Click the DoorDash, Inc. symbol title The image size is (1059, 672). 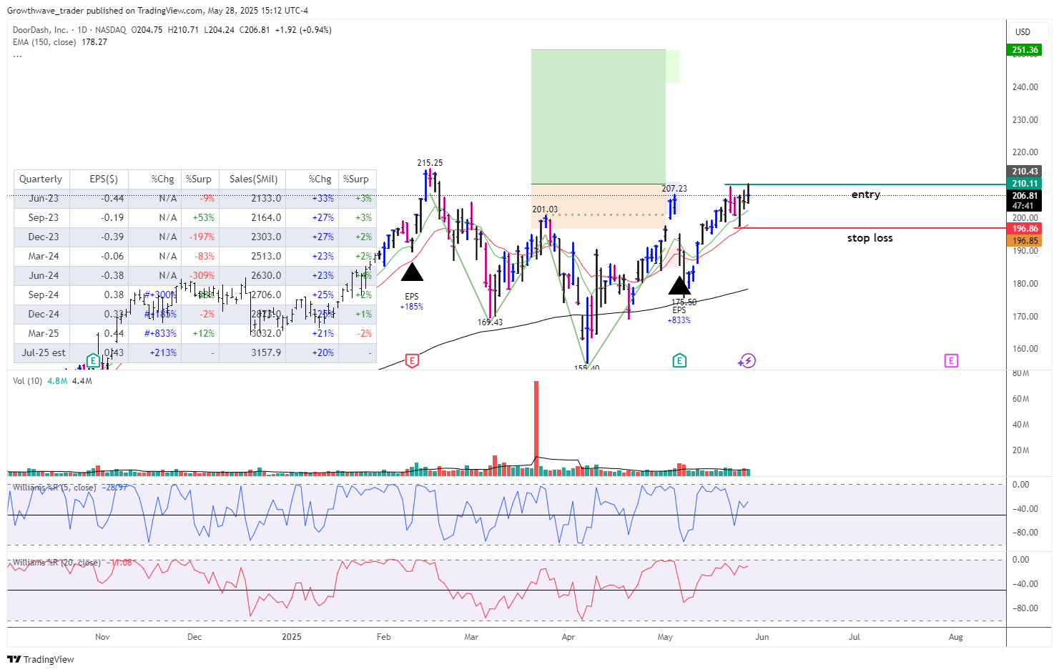point(41,30)
